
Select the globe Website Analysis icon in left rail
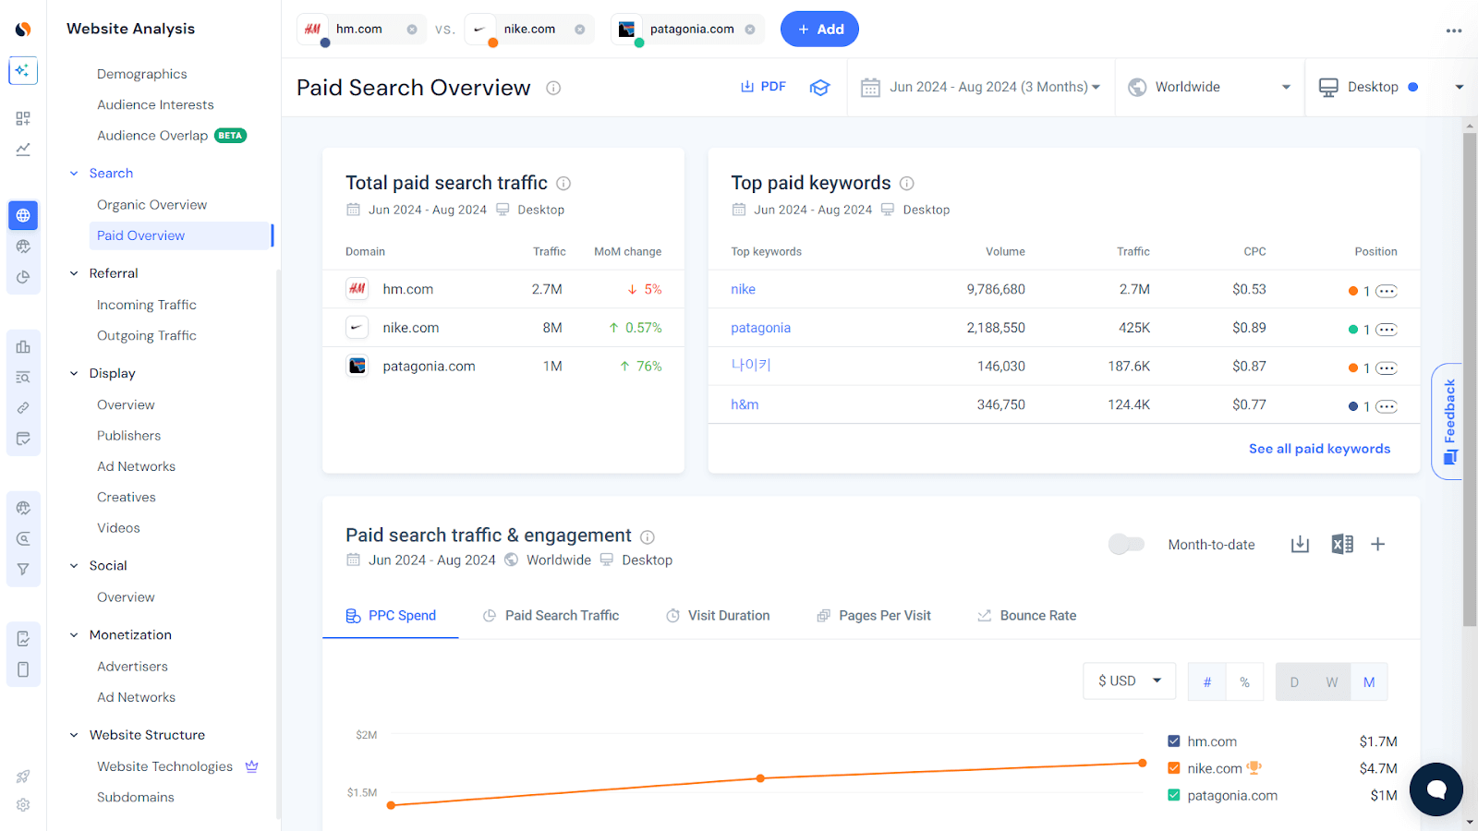tap(23, 215)
